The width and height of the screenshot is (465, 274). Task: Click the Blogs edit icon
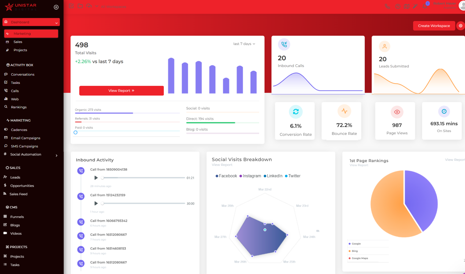point(5,225)
